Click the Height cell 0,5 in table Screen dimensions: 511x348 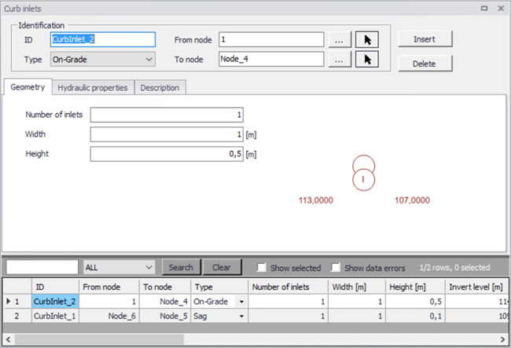(x=415, y=302)
